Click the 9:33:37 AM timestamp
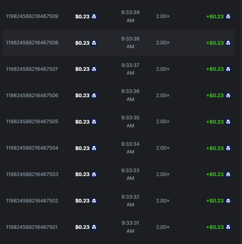This screenshot has width=242, height=244. tap(130, 69)
